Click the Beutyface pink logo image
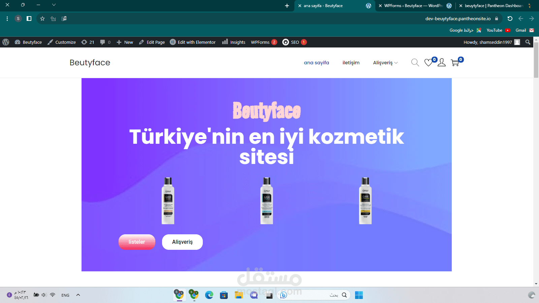Viewport: 539px width, 303px height. click(266, 111)
